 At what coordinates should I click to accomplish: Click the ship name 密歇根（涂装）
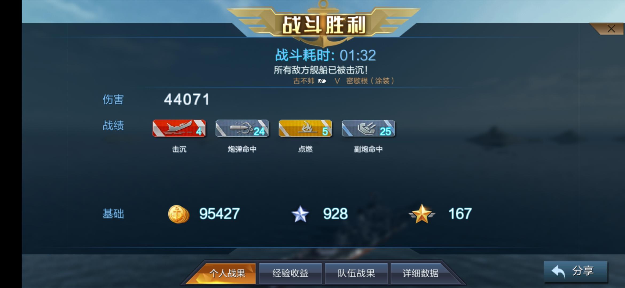point(370,81)
